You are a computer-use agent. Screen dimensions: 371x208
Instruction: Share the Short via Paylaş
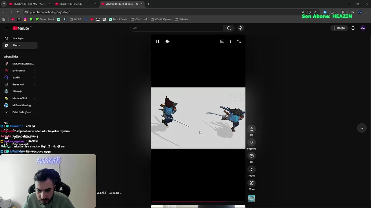(x=252, y=170)
